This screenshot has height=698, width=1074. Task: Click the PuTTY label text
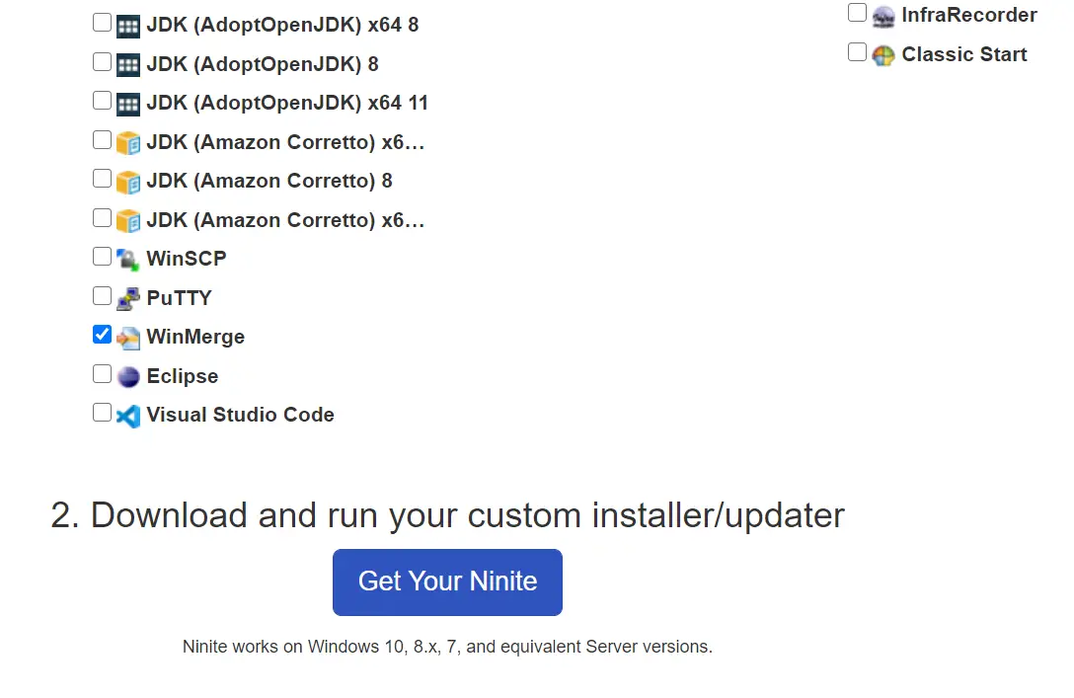(180, 298)
